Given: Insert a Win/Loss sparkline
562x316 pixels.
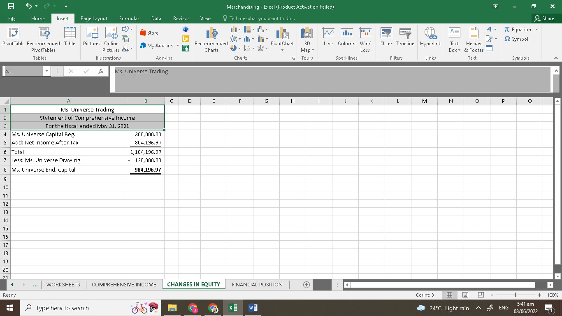Looking at the screenshot, I should 365,40.
